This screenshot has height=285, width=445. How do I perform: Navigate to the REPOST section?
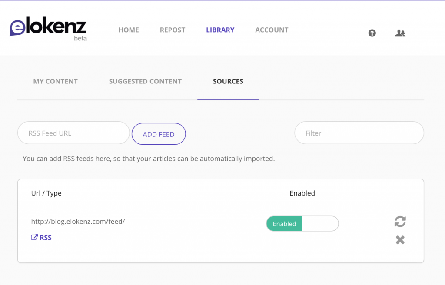point(172,30)
